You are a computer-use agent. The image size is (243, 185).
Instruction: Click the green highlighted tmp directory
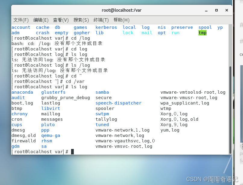[202, 33]
